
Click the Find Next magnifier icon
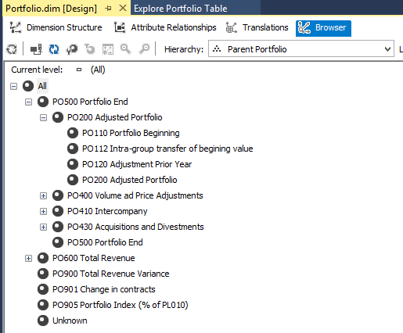point(145,48)
